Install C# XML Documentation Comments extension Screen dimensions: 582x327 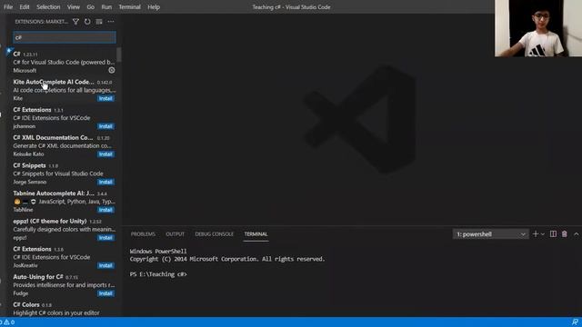[x=105, y=154]
